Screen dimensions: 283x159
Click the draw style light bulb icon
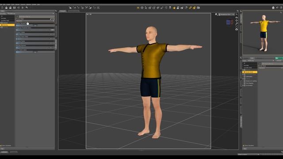216,15
